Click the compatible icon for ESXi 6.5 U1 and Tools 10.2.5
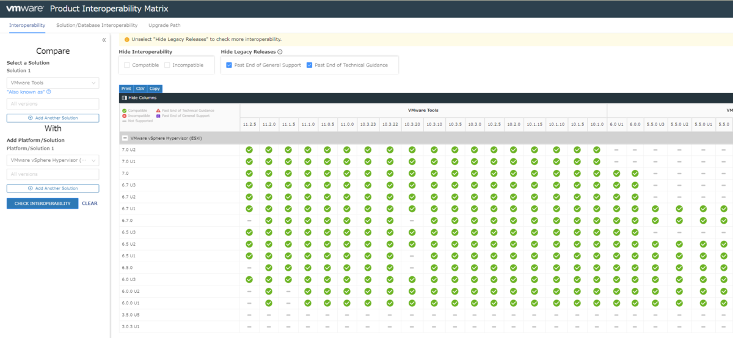 pos(494,256)
